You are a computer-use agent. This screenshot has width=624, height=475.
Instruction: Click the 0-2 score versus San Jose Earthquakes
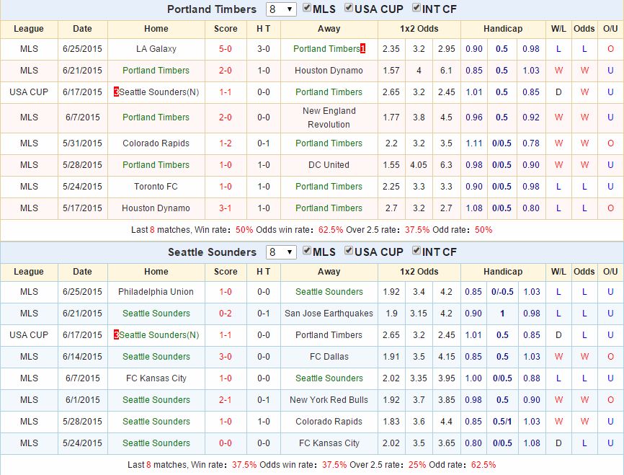tap(226, 314)
